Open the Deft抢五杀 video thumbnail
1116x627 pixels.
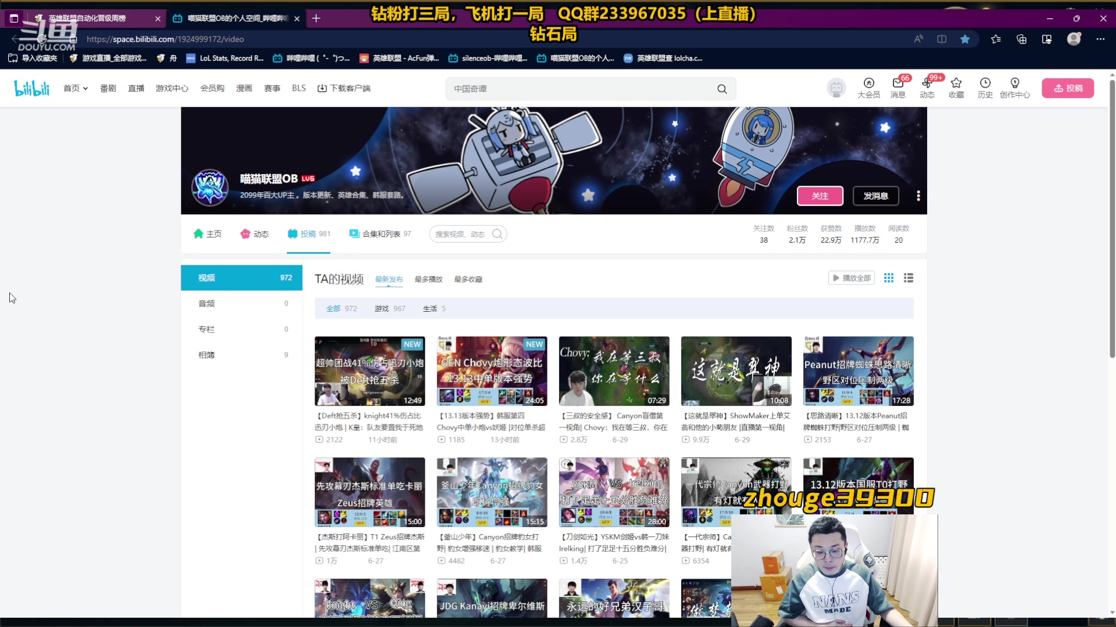(370, 371)
